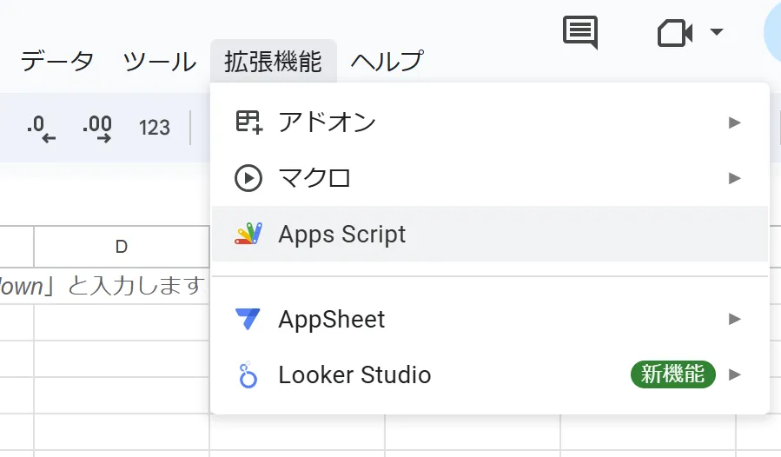
Task: Expand the Looker Studio submenu arrow
Action: coord(734,374)
